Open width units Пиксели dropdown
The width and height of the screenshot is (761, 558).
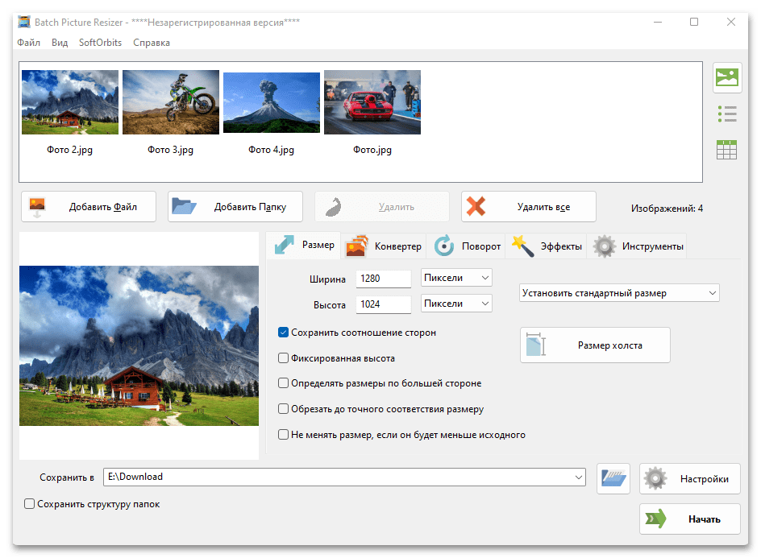[456, 278]
